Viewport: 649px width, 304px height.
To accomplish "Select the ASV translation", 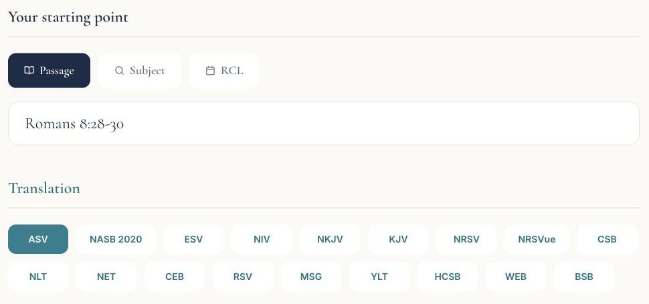I will pyautogui.click(x=38, y=239).
